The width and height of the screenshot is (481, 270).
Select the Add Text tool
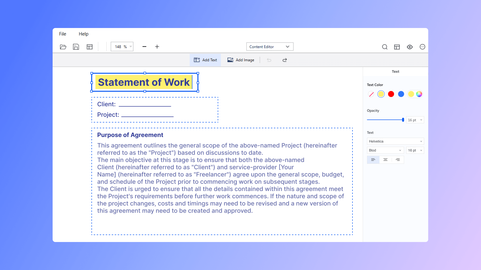click(205, 60)
